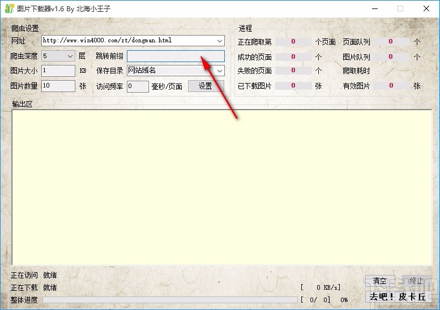Click the 图片数量 input field
Image resolution: width=440 pixels, height=310 pixels.
[58, 86]
